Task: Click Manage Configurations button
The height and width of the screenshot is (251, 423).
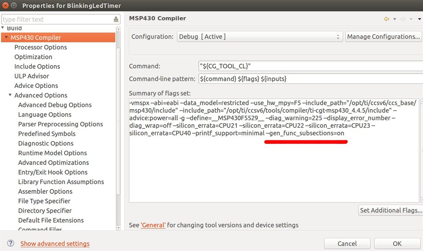Action: point(383,36)
